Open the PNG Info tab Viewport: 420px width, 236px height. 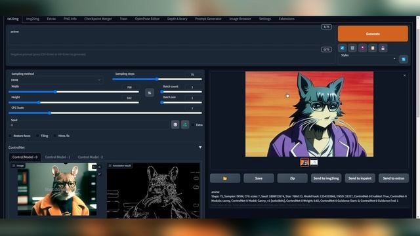(70, 19)
